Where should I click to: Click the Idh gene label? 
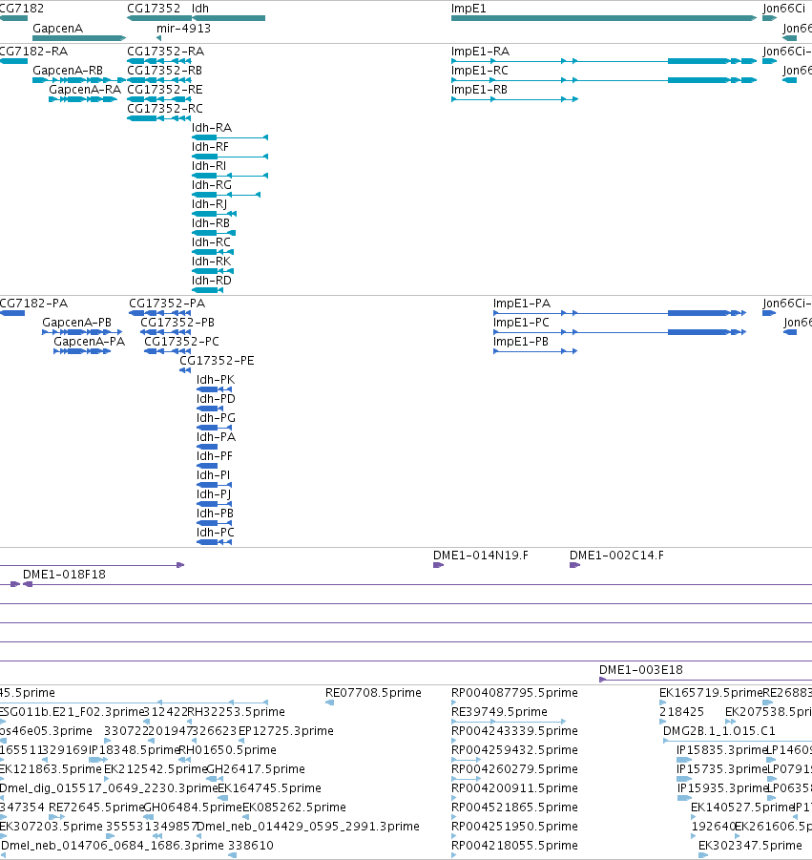200,9
